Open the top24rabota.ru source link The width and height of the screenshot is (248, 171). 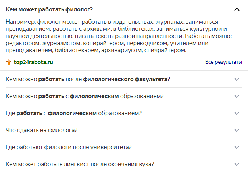33,62
